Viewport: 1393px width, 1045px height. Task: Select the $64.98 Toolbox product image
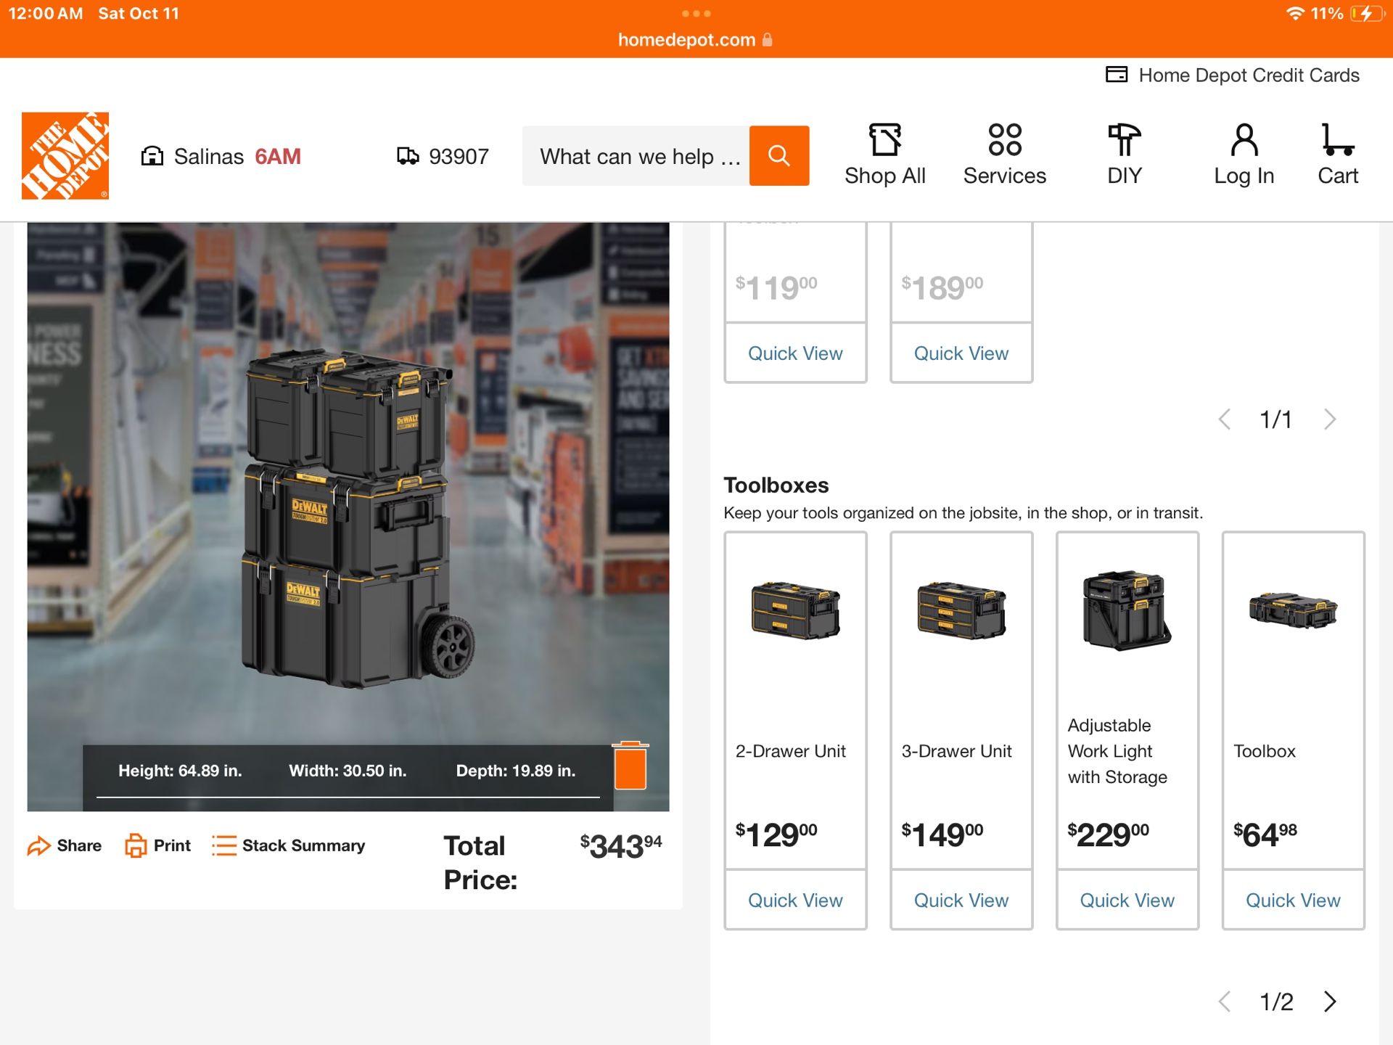1293,610
